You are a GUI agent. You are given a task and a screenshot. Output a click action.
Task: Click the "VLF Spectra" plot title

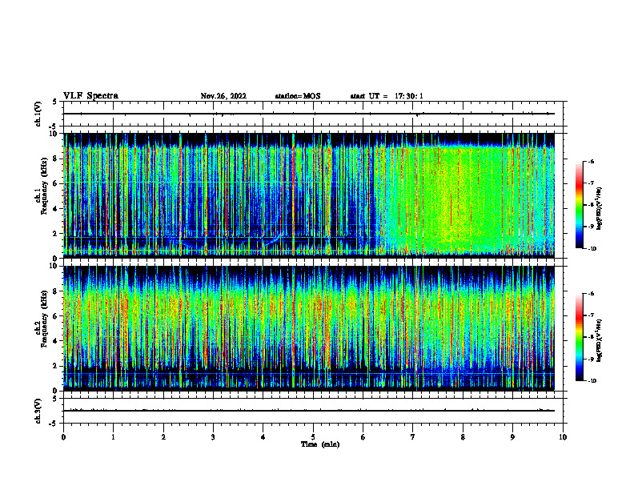[90, 96]
